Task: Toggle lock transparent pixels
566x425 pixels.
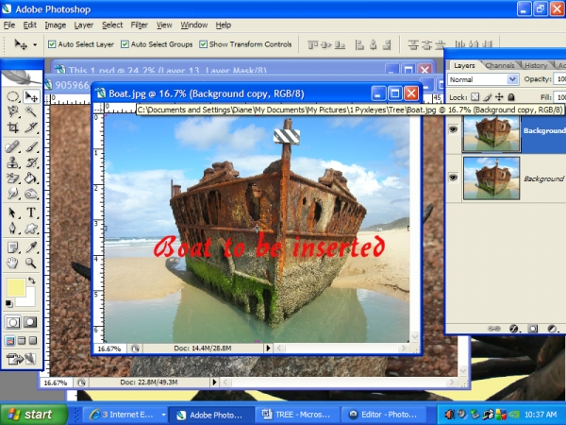Action: click(x=475, y=97)
